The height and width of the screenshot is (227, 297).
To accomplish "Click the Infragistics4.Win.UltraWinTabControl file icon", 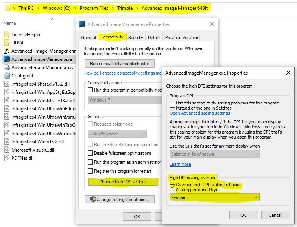I will (x=7, y=125).
